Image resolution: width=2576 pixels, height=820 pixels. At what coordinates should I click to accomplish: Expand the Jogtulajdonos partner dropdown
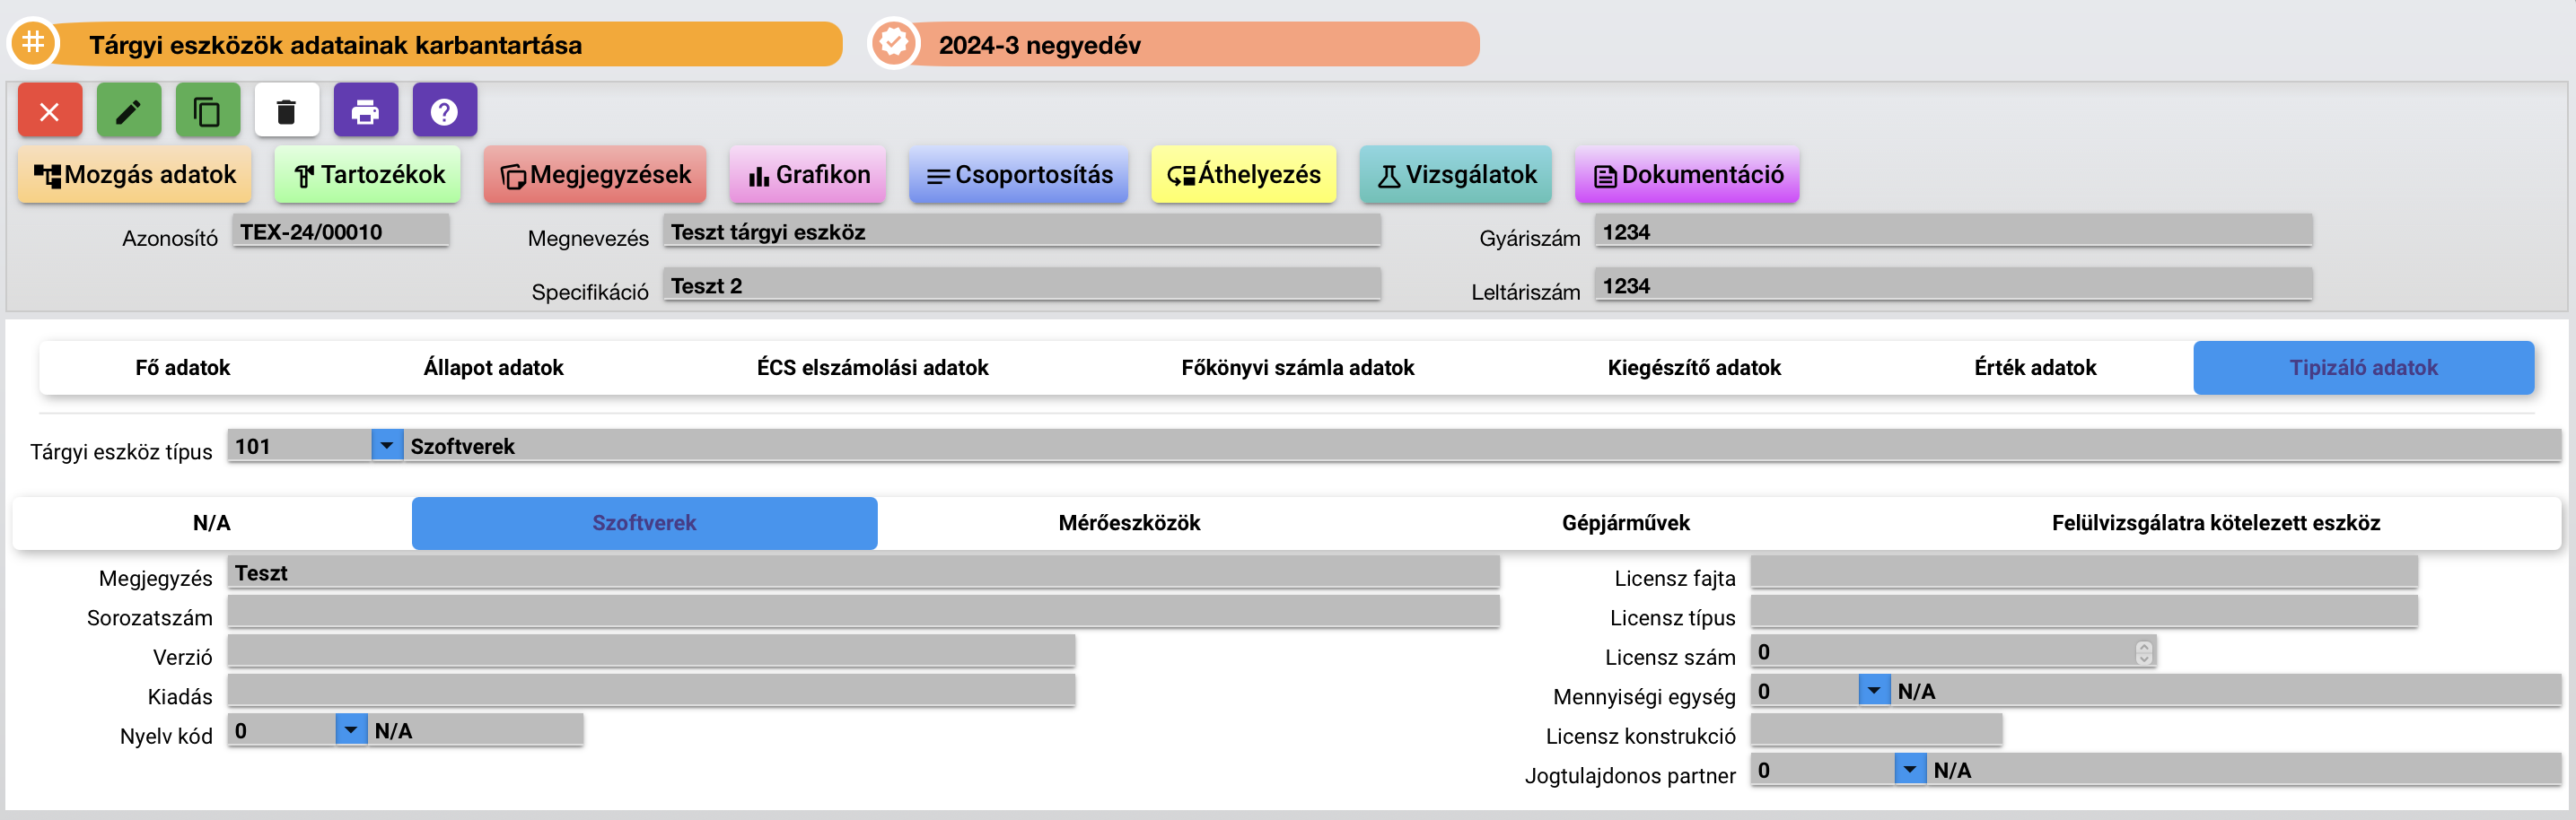[1910, 769]
